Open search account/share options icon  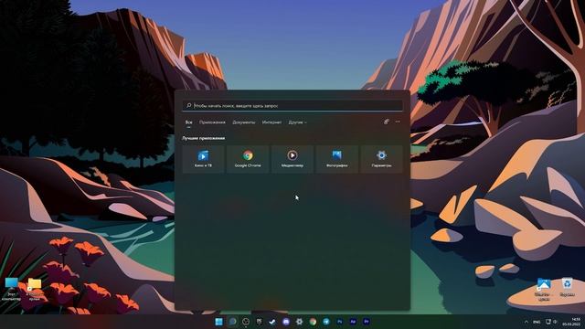pyautogui.click(x=387, y=122)
